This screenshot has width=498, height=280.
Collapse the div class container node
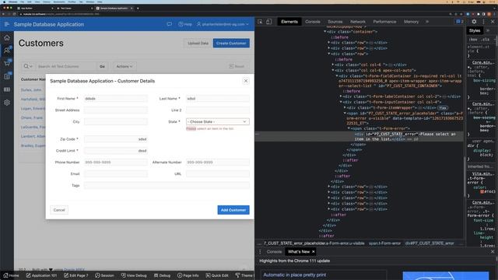pyautogui.click(x=325, y=32)
